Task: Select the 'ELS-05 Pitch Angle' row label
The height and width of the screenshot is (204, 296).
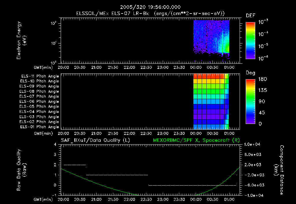Action: click(39, 107)
